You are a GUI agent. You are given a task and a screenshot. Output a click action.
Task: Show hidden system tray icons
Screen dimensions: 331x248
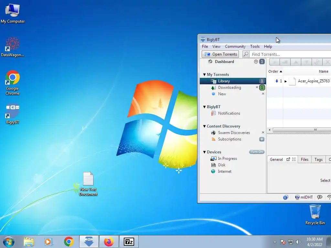pos(275,242)
